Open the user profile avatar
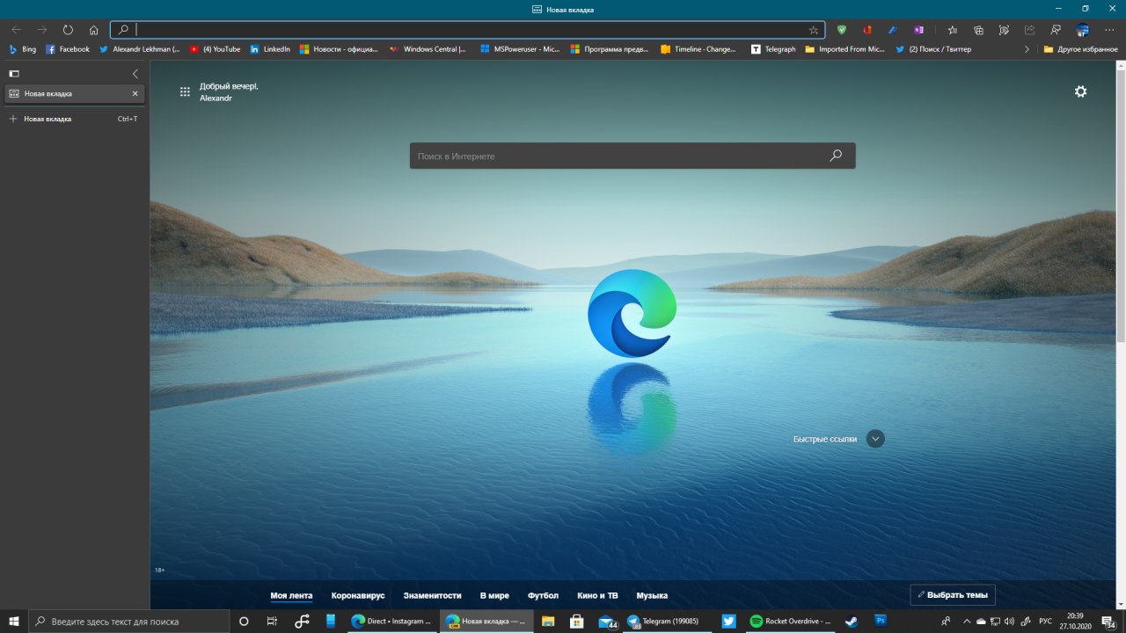Screen dimensions: 1126x633 pos(1083,29)
